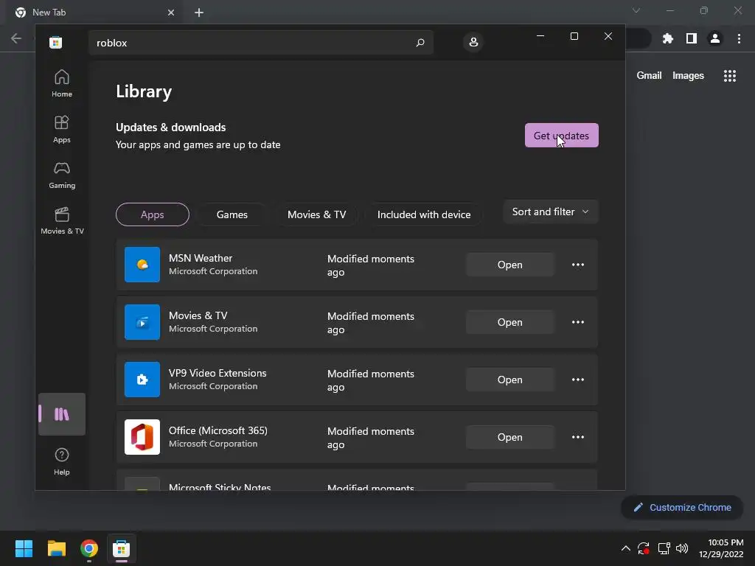This screenshot has height=566, width=755.
Task: Click the Office (Microsoft 365) app icon
Action: [142, 437]
